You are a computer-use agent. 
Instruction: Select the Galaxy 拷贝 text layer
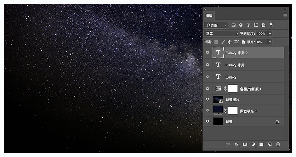[x=235, y=65]
